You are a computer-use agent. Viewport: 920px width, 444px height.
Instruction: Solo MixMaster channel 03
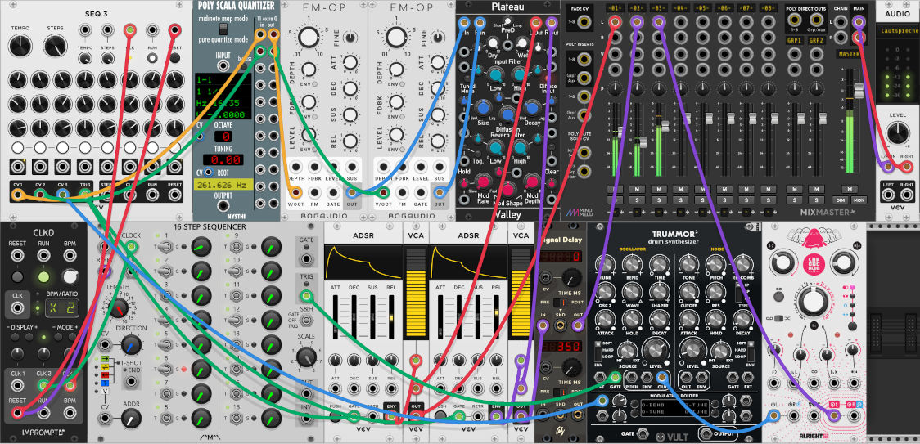(658, 200)
